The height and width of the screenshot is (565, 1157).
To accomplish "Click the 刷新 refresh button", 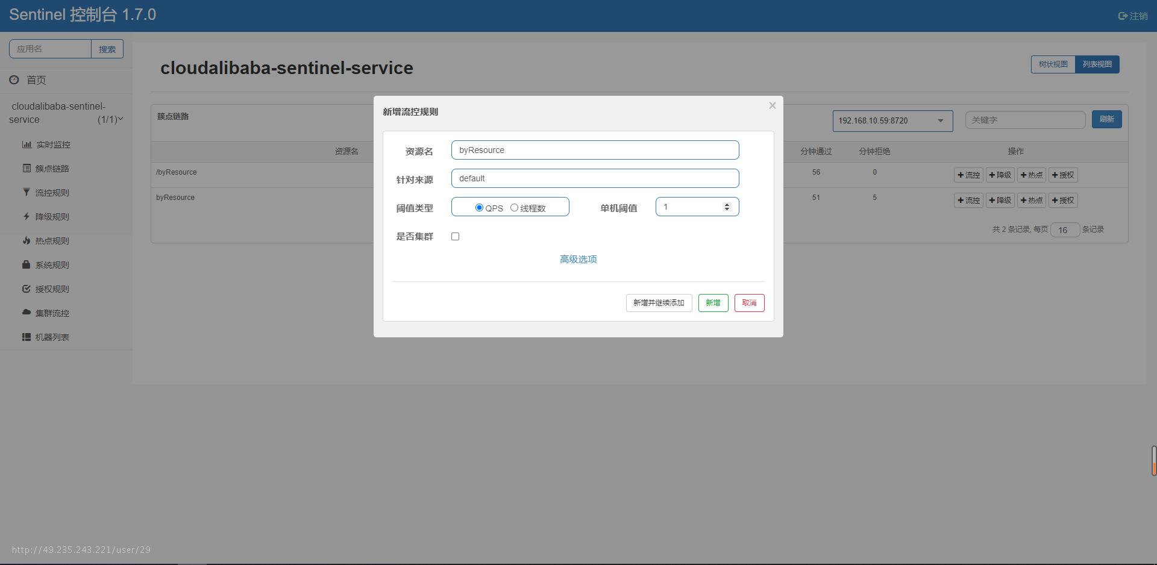I will [x=1106, y=119].
